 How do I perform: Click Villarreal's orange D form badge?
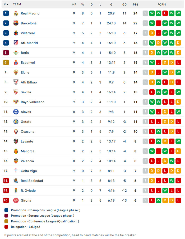152,33
